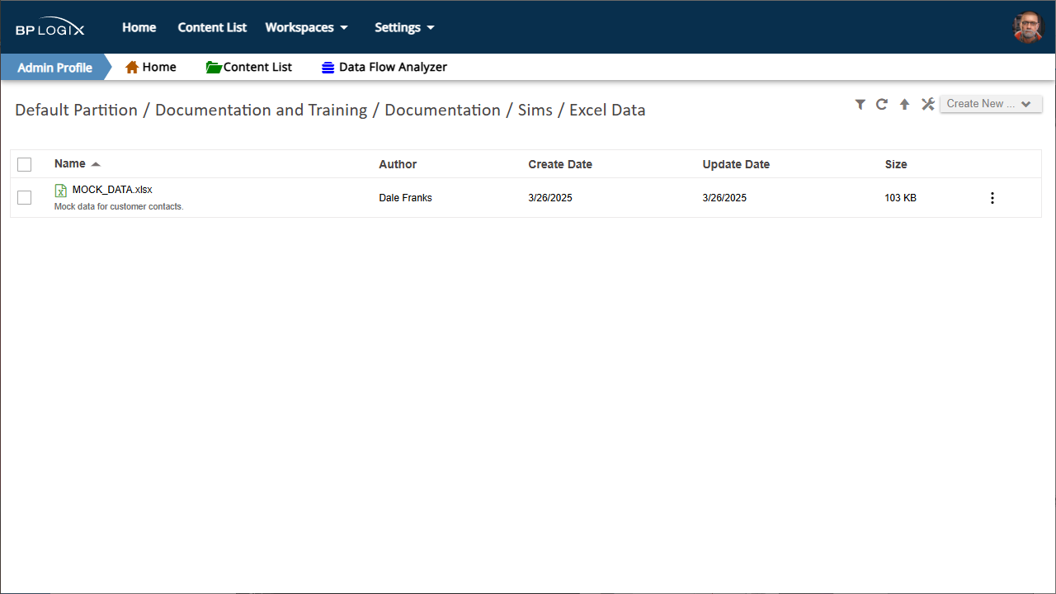Open the Content List shortcut with folder icon
The height and width of the screenshot is (594, 1056).
click(x=249, y=68)
